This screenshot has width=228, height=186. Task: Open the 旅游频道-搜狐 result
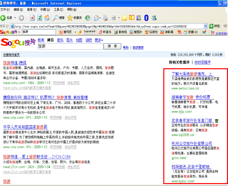[15, 63]
